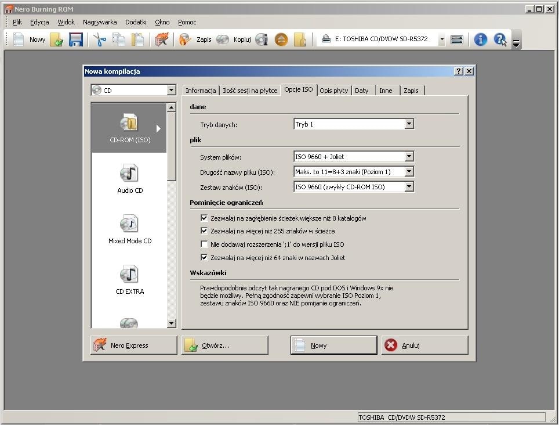The width and height of the screenshot is (559, 425).
Task: Open the CD disc type dropdown
Action: click(x=171, y=91)
